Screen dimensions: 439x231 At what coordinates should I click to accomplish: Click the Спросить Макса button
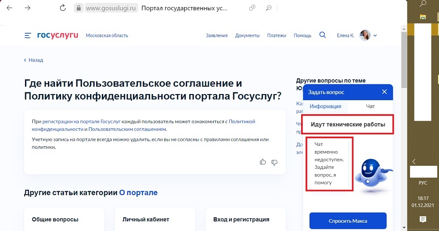(348, 221)
